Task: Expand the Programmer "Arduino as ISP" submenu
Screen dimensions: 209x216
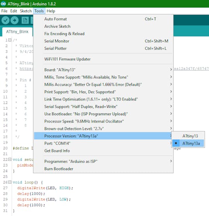Action: coord(104,161)
